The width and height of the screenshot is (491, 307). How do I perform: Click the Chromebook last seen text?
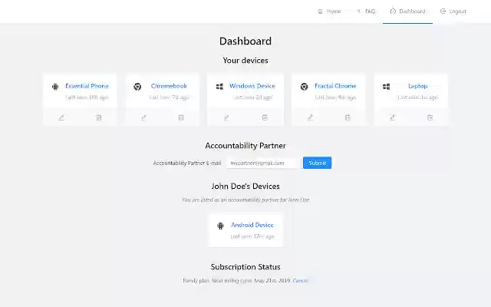[x=169, y=97]
